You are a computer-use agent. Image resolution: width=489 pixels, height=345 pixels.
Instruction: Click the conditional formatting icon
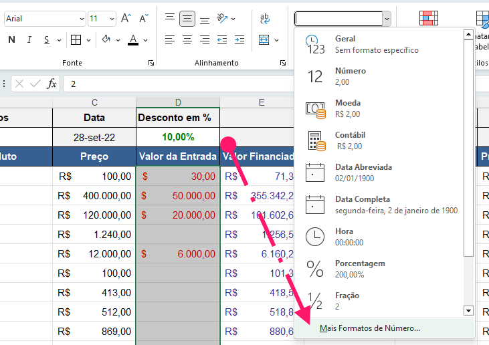[428, 19]
